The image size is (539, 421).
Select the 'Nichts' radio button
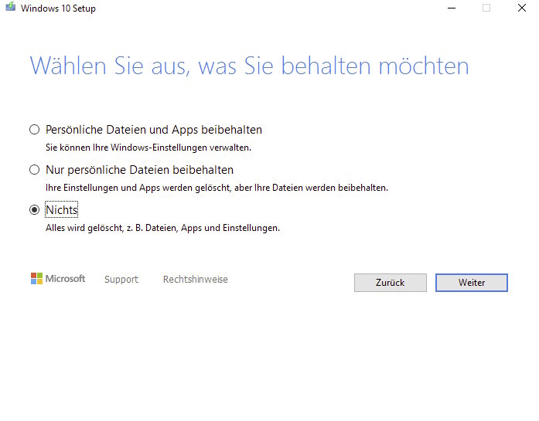(34, 210)
